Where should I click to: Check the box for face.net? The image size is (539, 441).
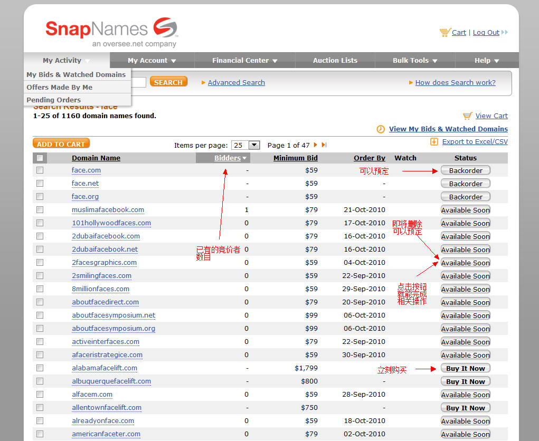pos(40,184)
